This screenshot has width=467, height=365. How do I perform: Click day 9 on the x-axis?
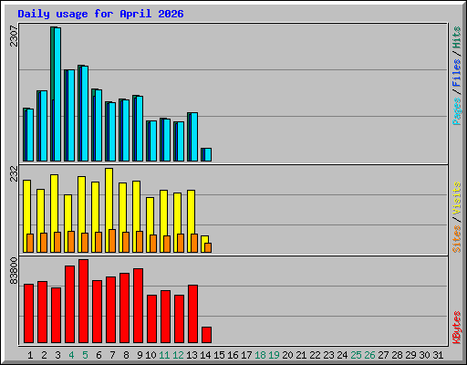(140, 355)
